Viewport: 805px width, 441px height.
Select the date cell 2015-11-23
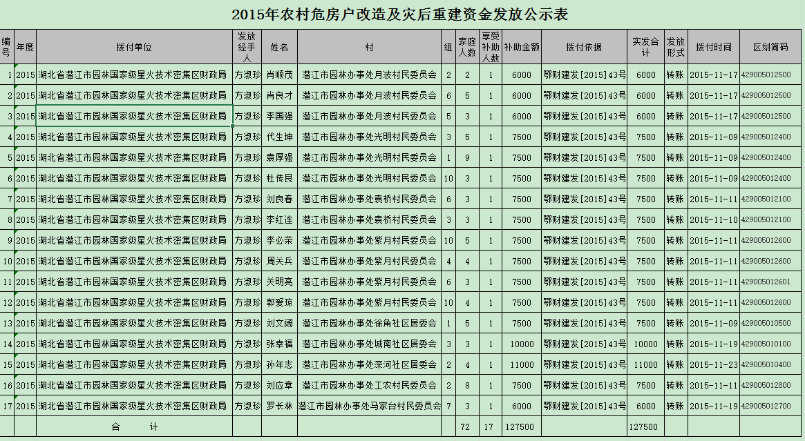coord(714,365)
